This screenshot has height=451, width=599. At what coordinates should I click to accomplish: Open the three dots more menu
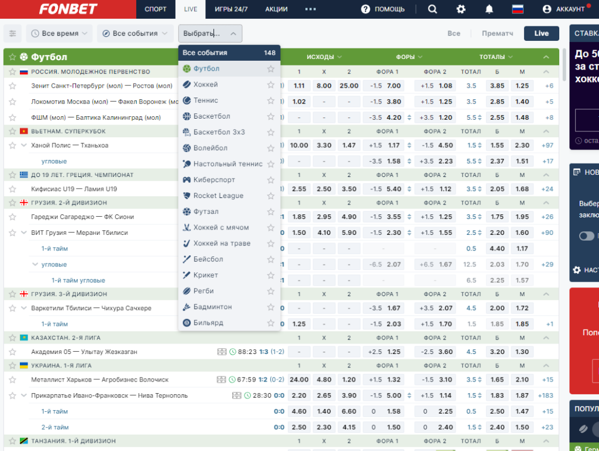click(x=311, y=9)
